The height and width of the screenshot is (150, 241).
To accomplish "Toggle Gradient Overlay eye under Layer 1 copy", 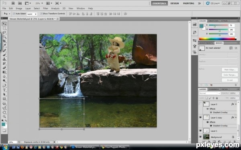I will pyautogui.click(x=211, y=126).
